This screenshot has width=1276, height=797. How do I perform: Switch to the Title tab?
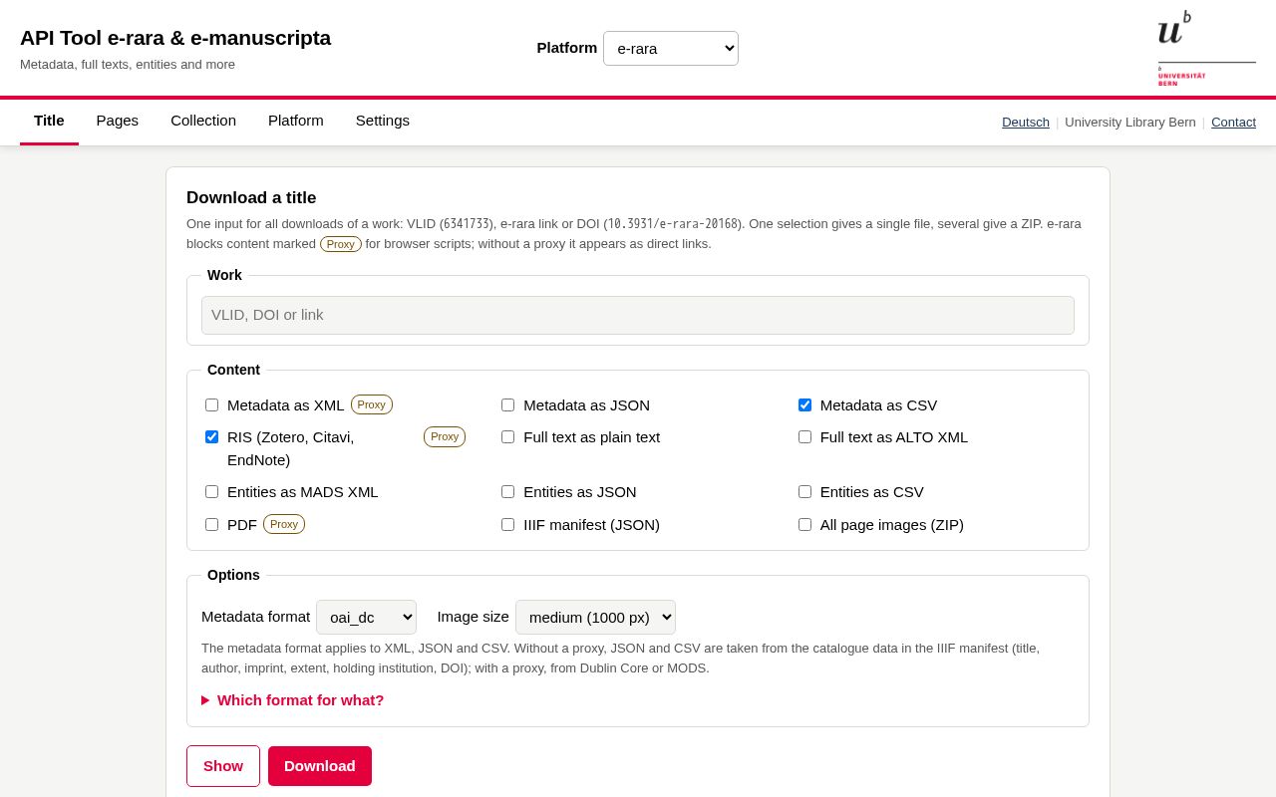(49, 121)
